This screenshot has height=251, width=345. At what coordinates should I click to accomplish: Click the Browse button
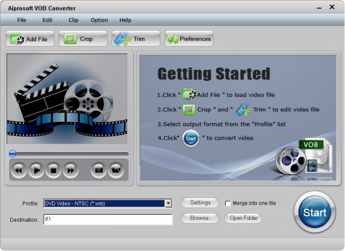(x=200, y=218)
